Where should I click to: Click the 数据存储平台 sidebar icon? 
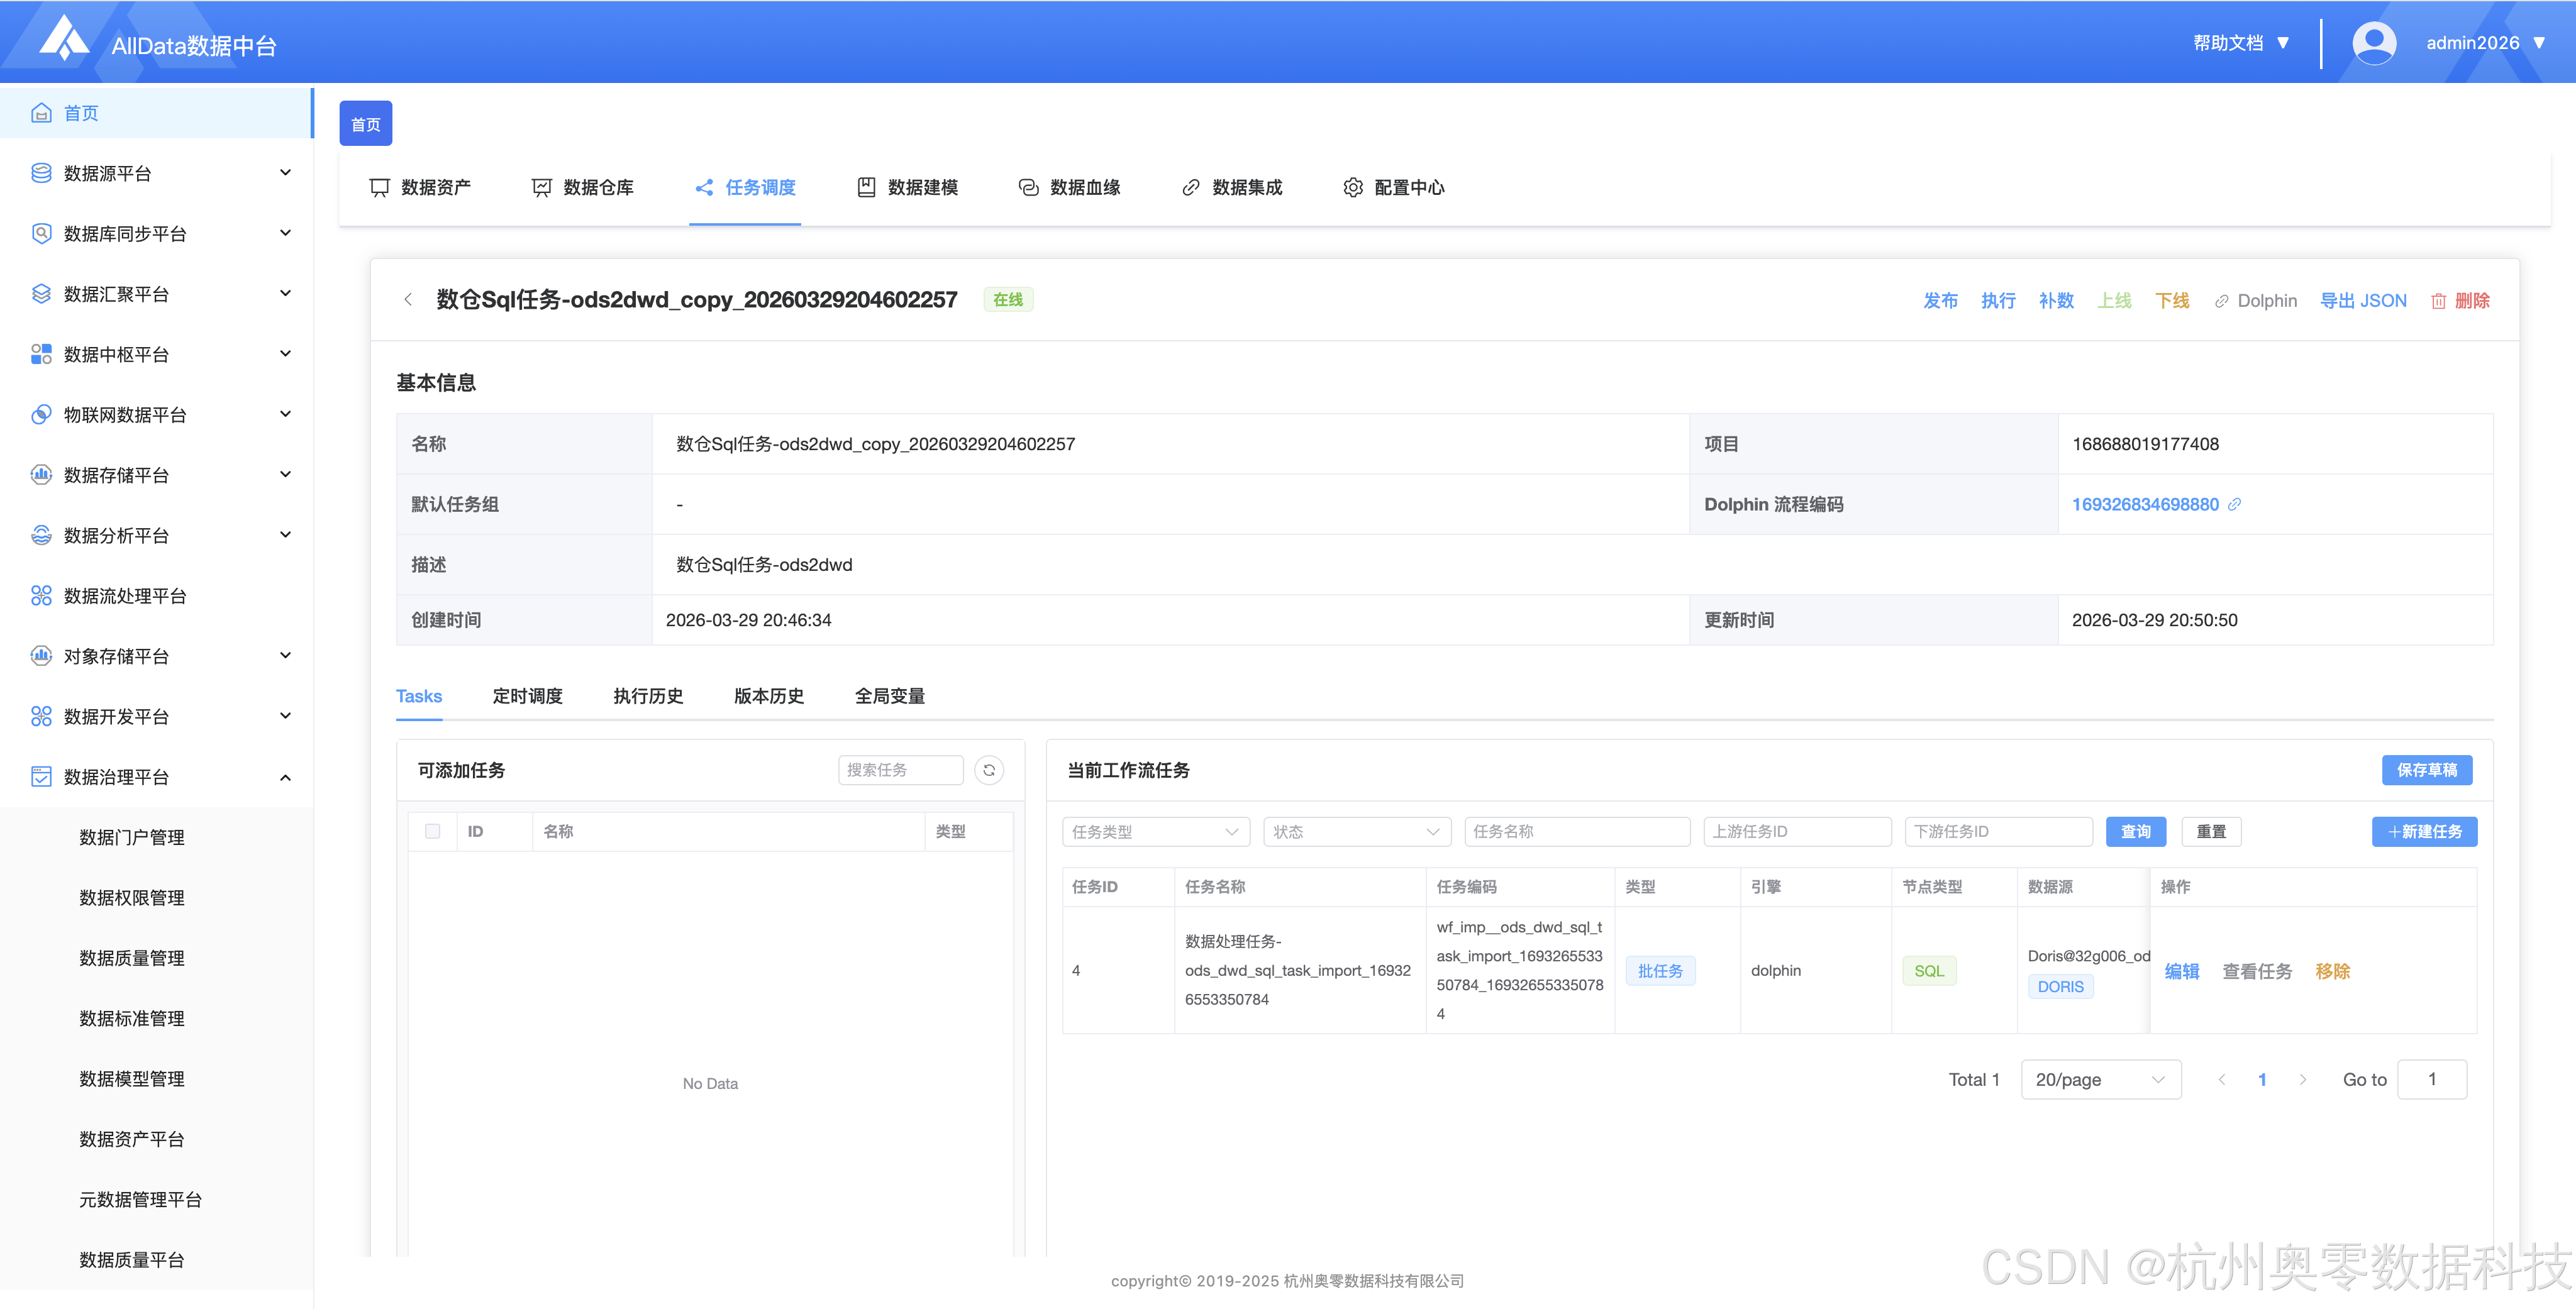41,475
